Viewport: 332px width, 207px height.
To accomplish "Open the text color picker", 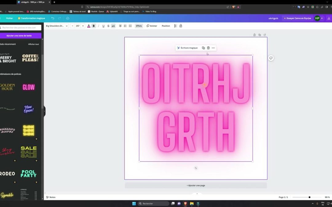I will [89, 26].
